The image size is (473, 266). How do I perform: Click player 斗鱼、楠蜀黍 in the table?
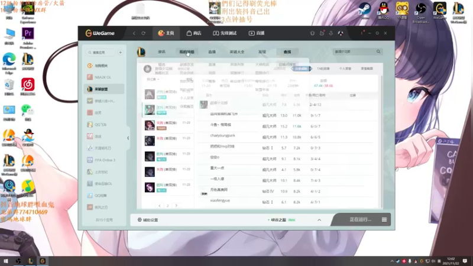[x=220, y=125]
